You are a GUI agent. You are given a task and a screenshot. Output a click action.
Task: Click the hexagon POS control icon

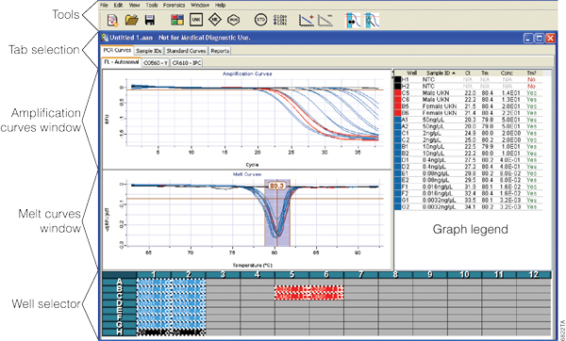coord(234,20)
